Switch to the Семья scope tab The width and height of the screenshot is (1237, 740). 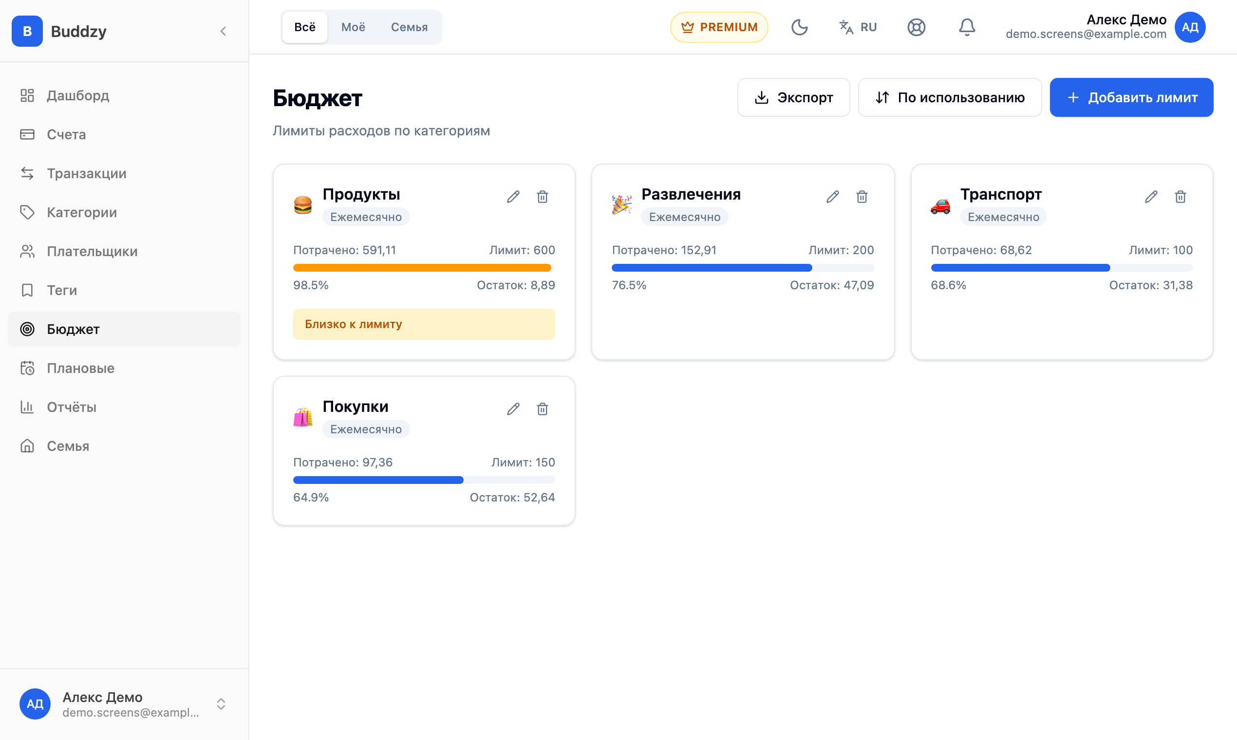click(409, 27)
